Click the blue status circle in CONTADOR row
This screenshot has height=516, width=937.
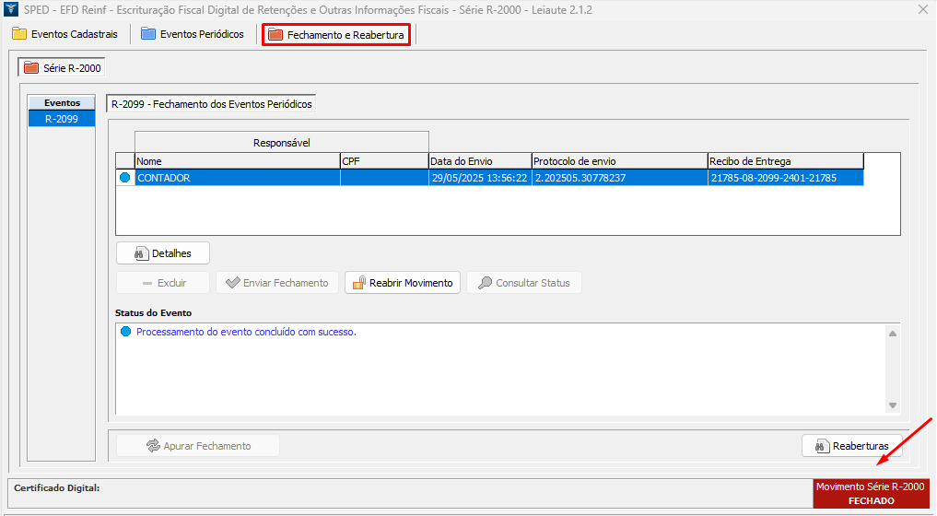point(125,179)
